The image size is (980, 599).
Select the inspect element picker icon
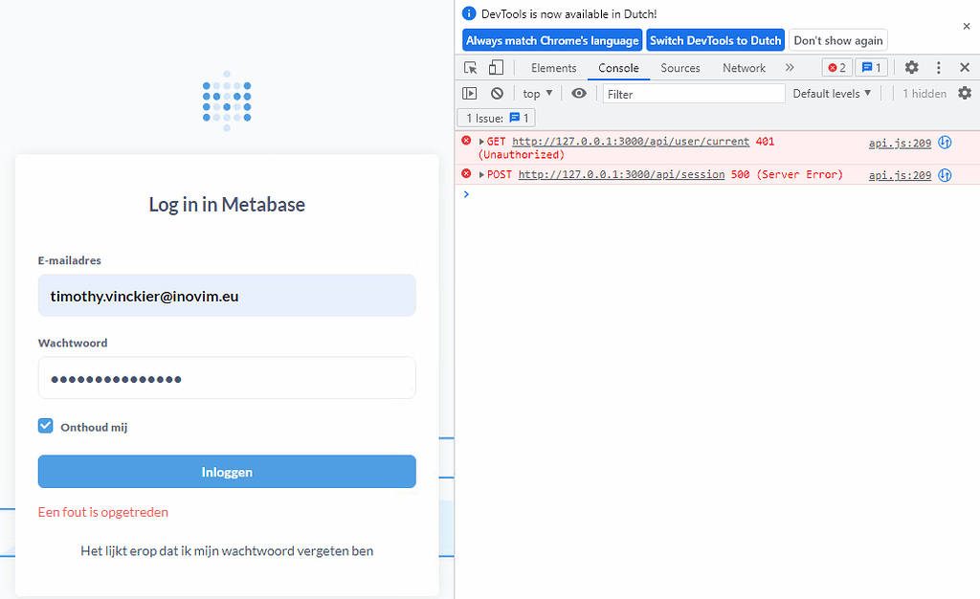pos(470,67)
